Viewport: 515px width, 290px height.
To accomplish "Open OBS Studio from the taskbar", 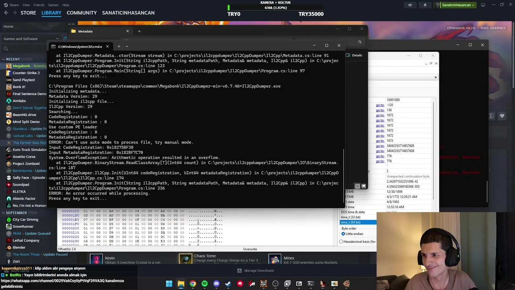I will pyautogui.click(x=275, y=284).
